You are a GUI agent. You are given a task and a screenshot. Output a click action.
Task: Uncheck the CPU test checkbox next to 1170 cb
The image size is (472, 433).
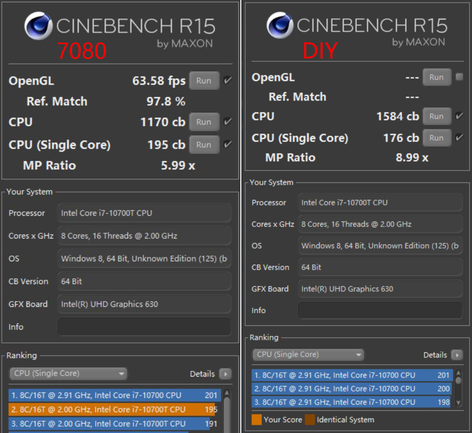click(228, 122)
